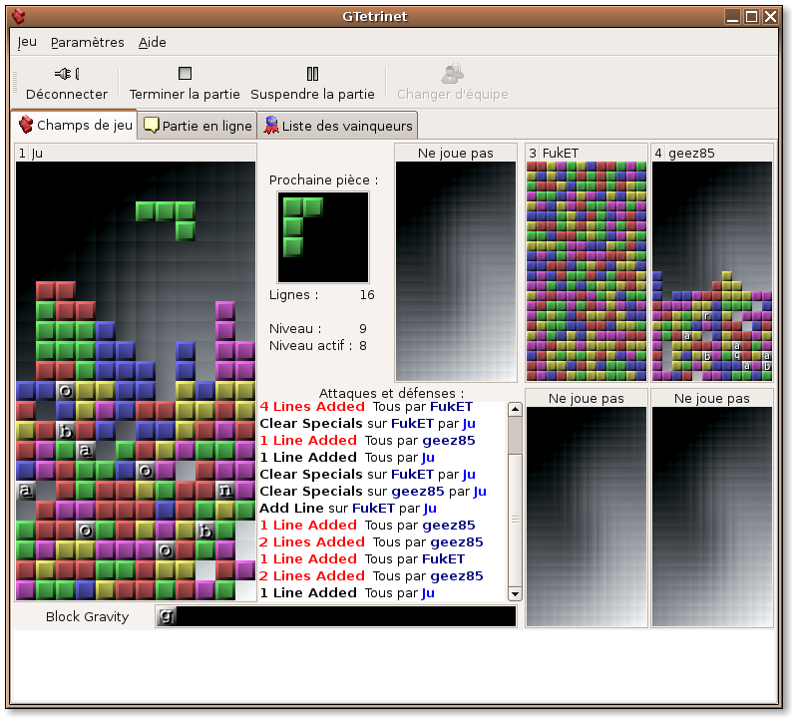Click the FukET playfield thumbnail
The image size is (792, 718).
coord(587,271)
